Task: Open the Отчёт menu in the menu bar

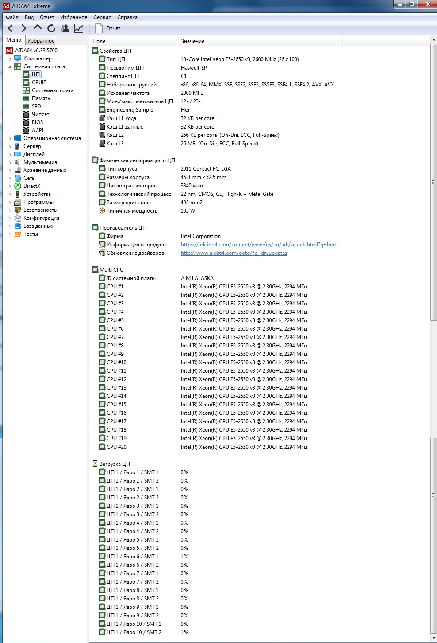Action: click(x=47, y=17)
